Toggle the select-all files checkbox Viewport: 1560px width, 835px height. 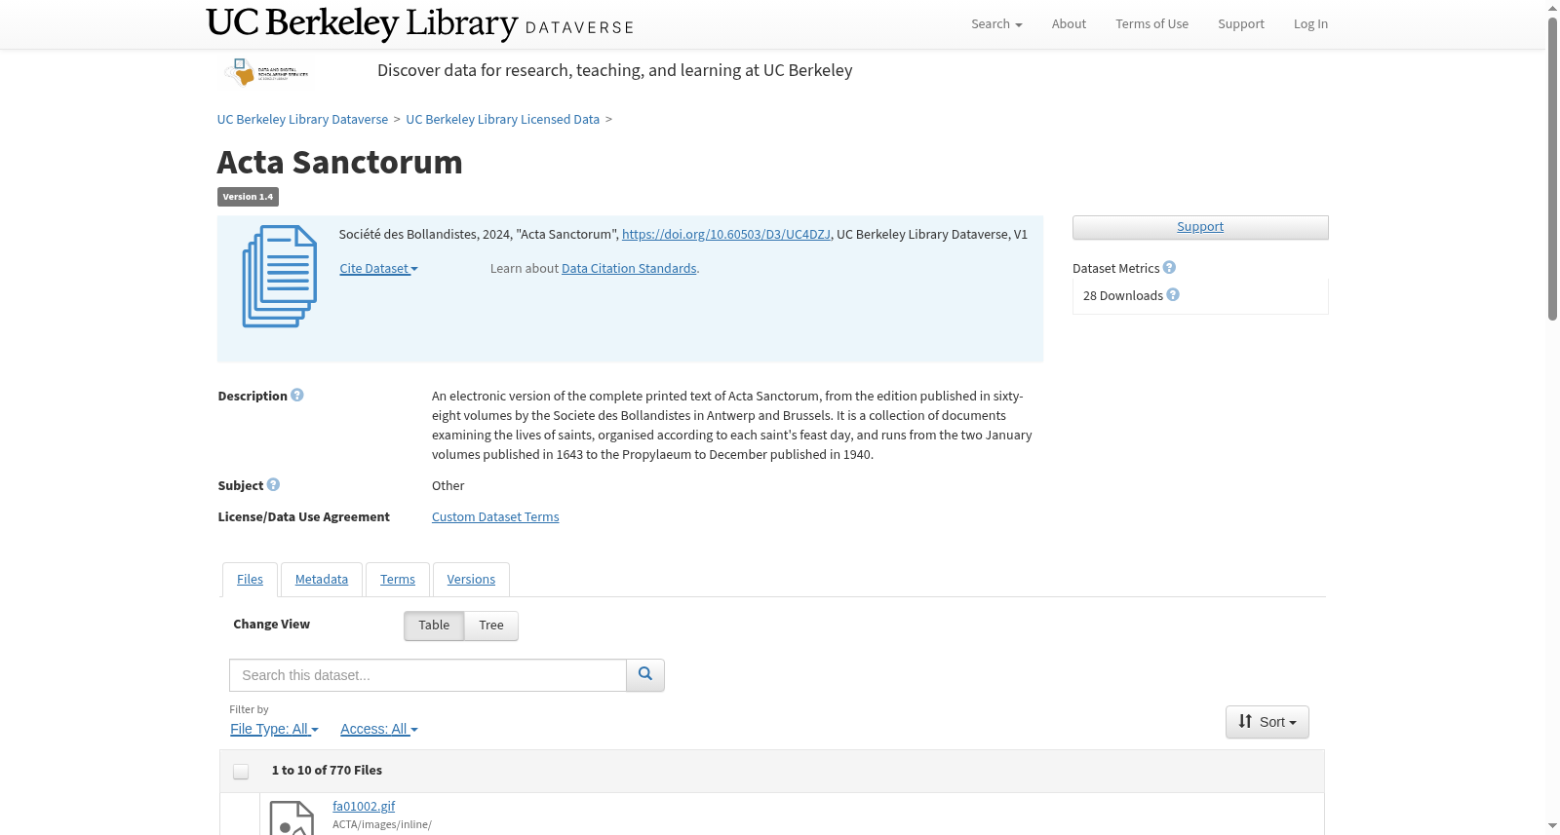pos(241,772)
